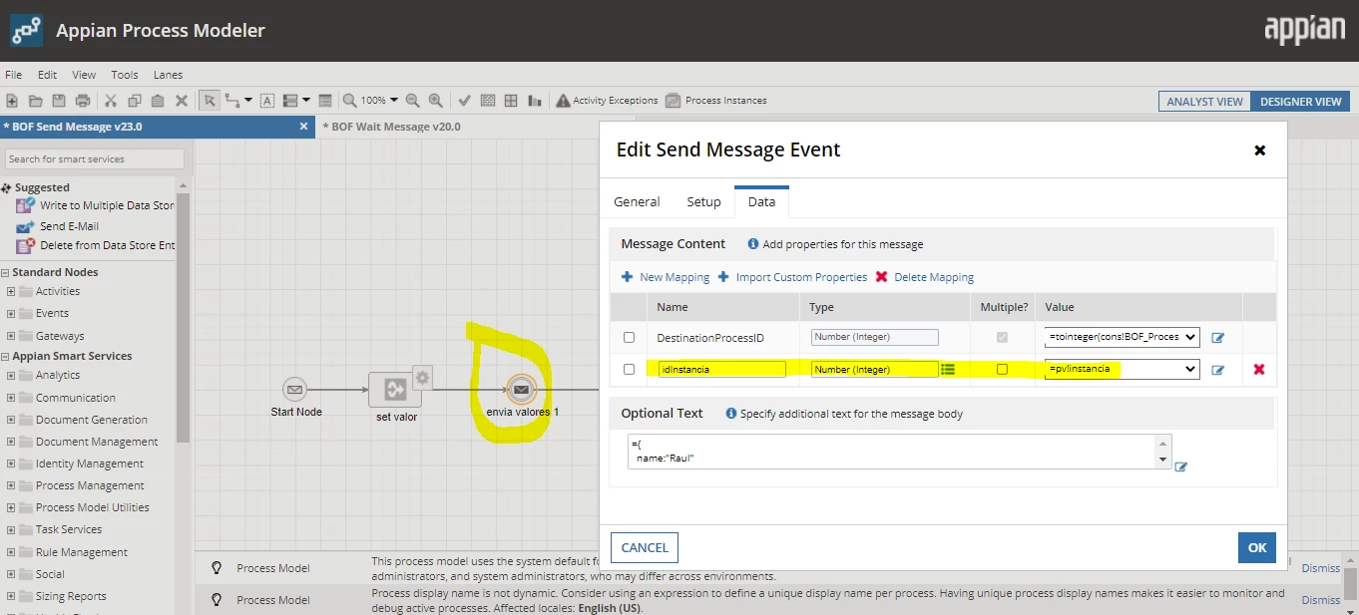The width and height of the screenshot is (1359, 615).
Task: Click the green type picker list icon
Action: 948,369
